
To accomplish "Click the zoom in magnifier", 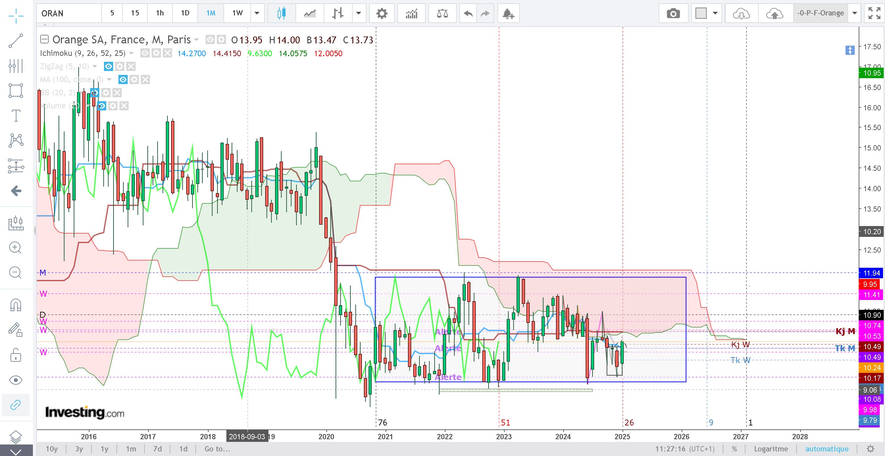I will (x=15, y=247).
